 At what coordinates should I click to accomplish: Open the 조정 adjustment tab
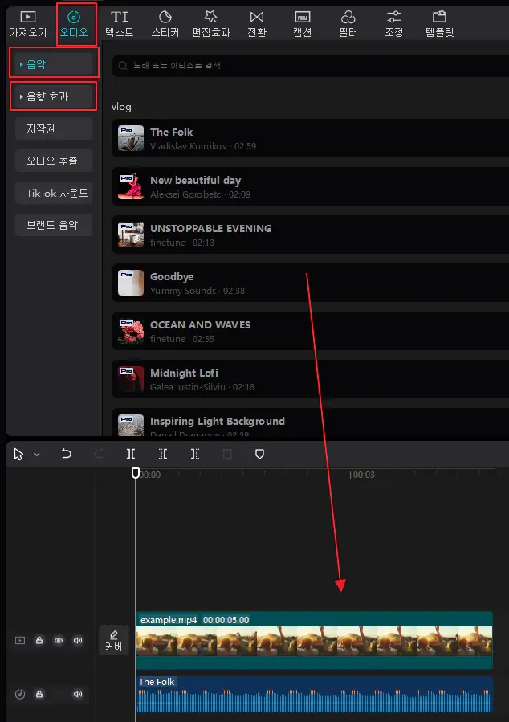[393, 24]
